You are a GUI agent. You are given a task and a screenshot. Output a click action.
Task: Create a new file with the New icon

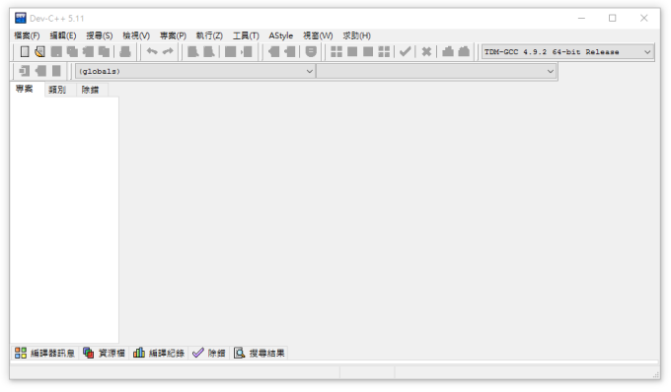(25, 52)
